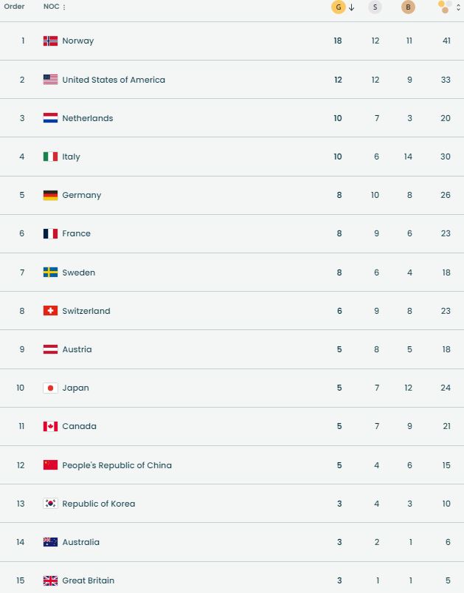Click the Switzerland flag icon

(50, 311)
